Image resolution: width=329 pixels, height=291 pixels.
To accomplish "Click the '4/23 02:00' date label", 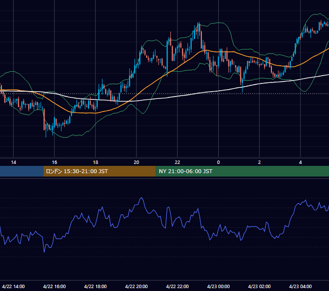I will [259, 286].
